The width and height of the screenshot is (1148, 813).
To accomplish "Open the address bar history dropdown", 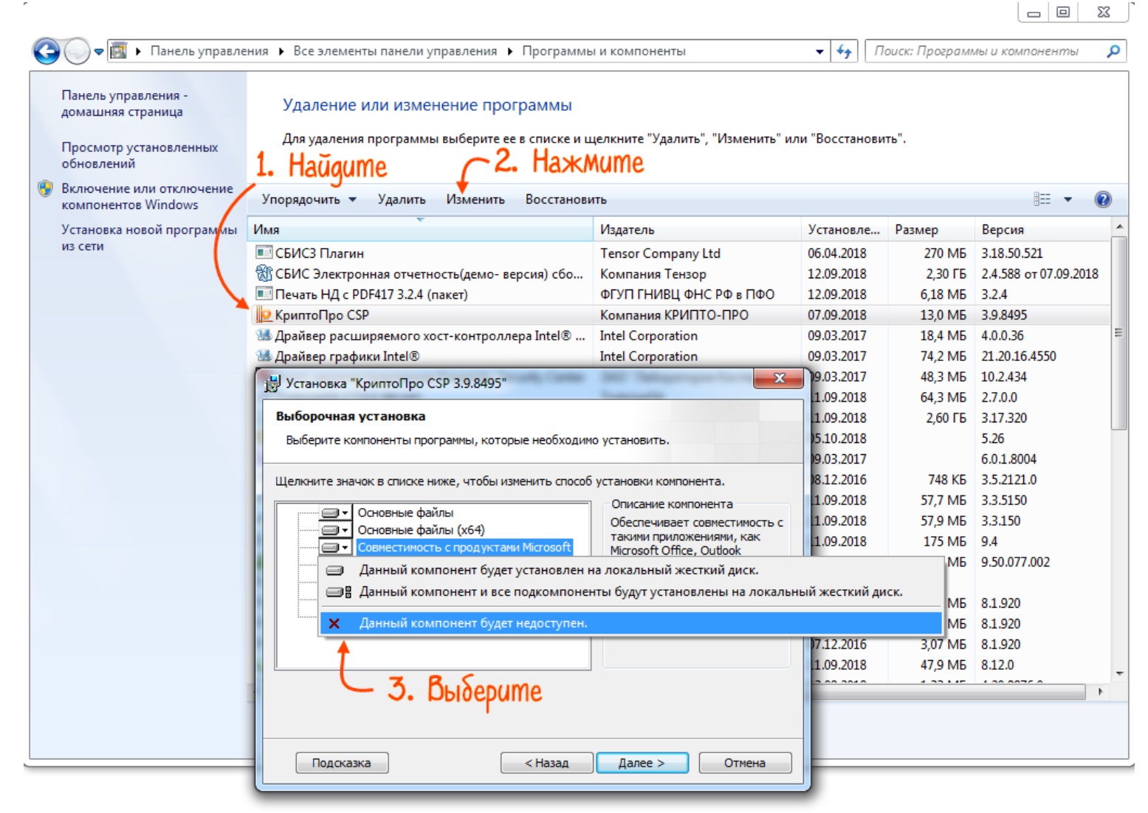I will 819,52.
